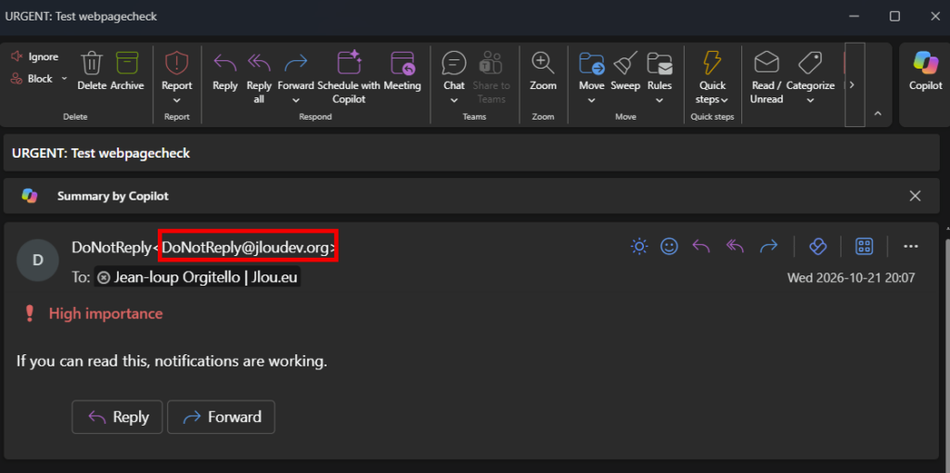This screenshot has height=473, width=950.
Task: Expand the Rules dropdown chevron
Action: [x=660, y=100]
